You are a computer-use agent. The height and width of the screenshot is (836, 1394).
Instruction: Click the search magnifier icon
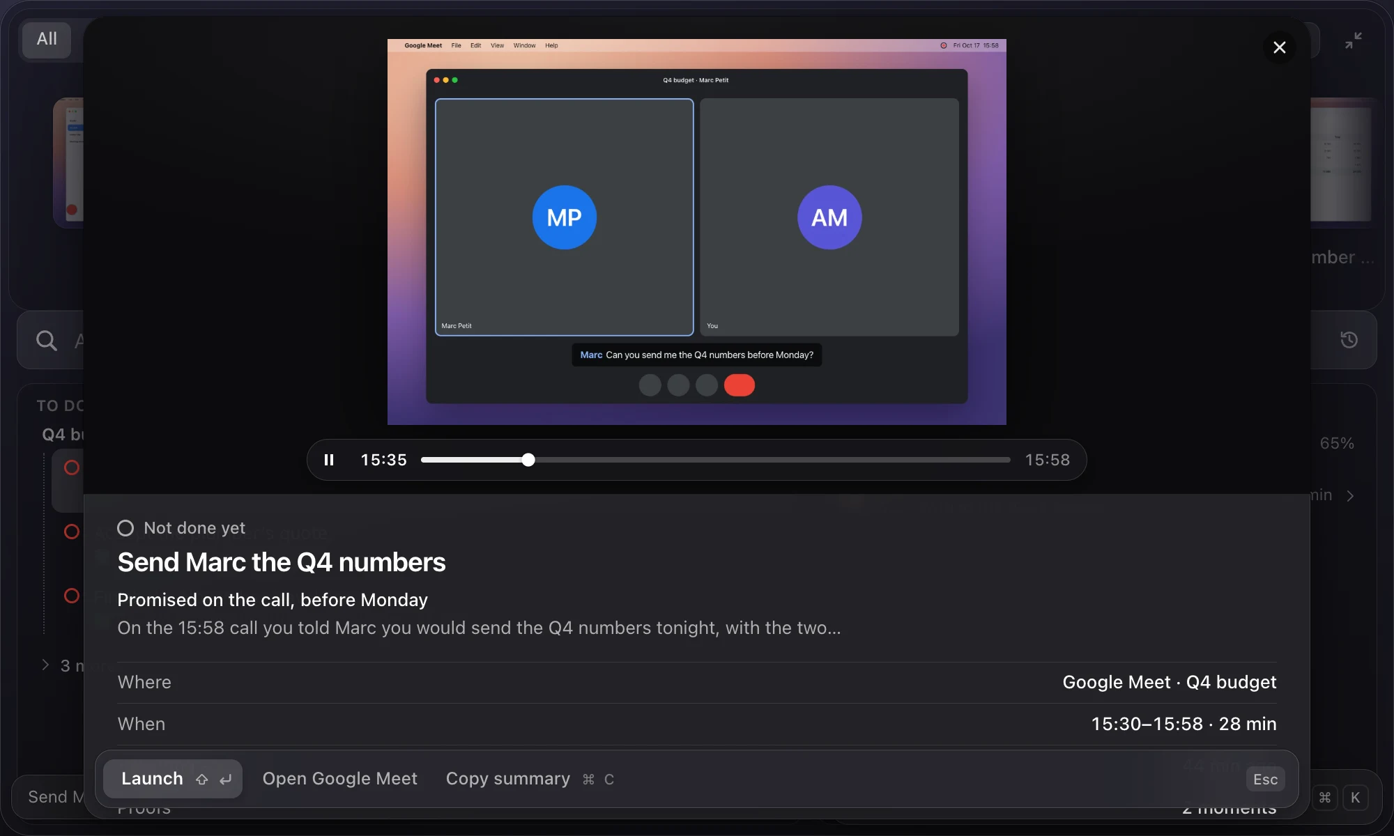[47, 341]
